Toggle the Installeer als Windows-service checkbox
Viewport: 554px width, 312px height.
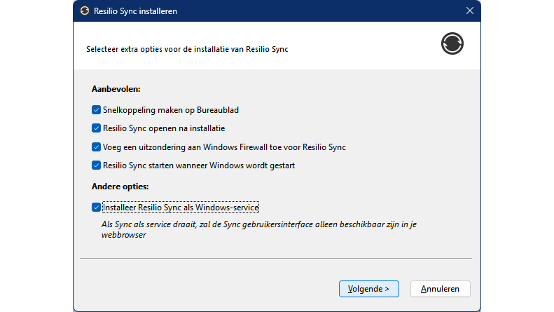tap(96, 208)
